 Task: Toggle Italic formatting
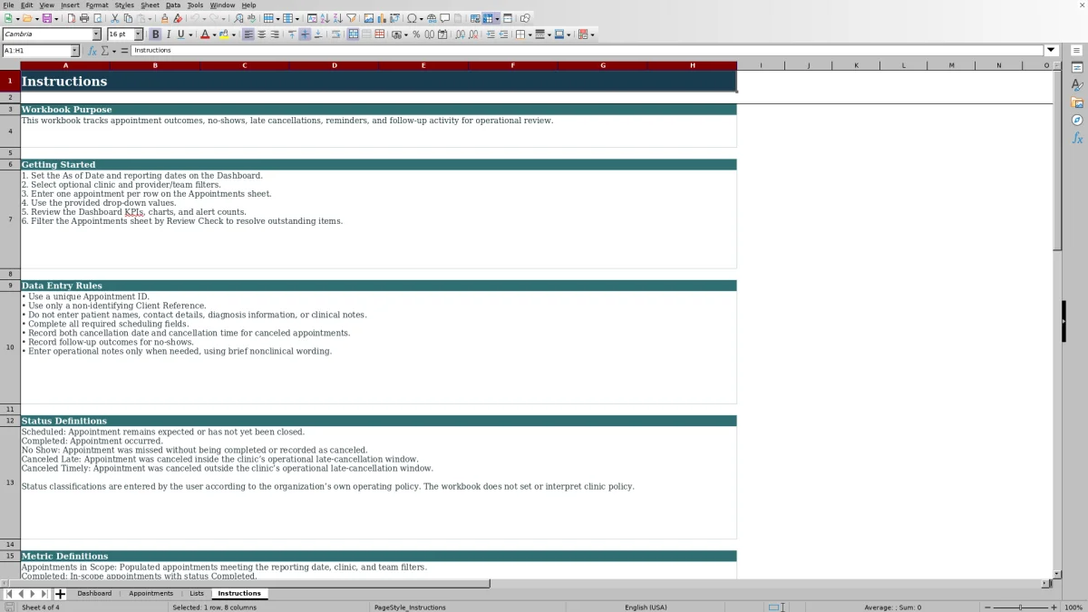coord(168,34)
